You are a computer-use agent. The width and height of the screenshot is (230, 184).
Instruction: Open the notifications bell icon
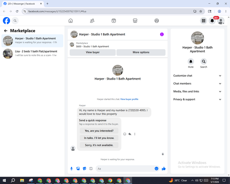212,21
